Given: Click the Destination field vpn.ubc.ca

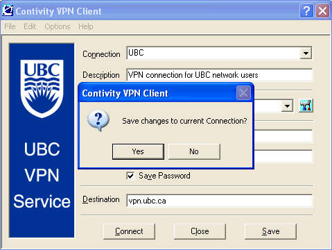Looking at the screenshot, I should (219, 201).
